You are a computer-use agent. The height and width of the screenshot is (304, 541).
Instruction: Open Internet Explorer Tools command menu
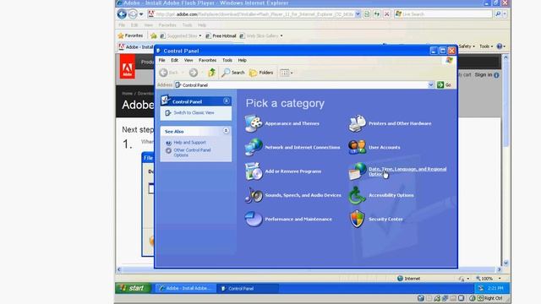click(x=486, y=46)
